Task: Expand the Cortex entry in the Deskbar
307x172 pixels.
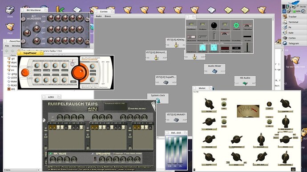Action: click(x=292, y=38)
